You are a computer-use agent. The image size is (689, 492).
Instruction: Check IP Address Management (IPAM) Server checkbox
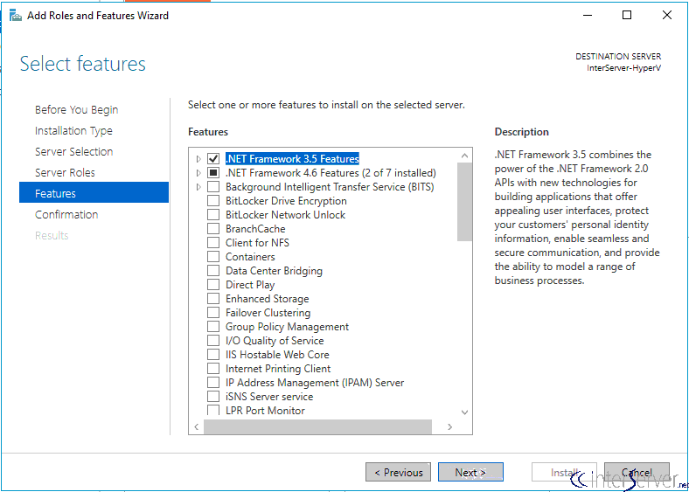pyautogui.click(x=213, y=383)
